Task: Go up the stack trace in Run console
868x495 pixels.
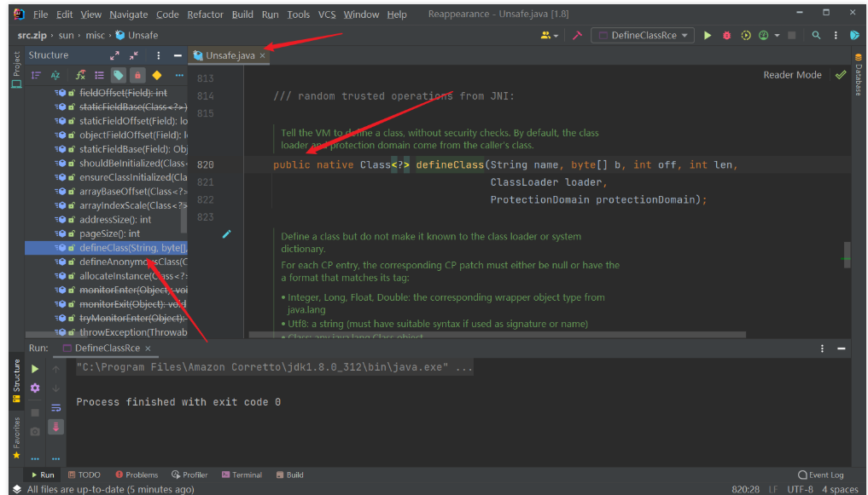Action: (x=56, y=369)
